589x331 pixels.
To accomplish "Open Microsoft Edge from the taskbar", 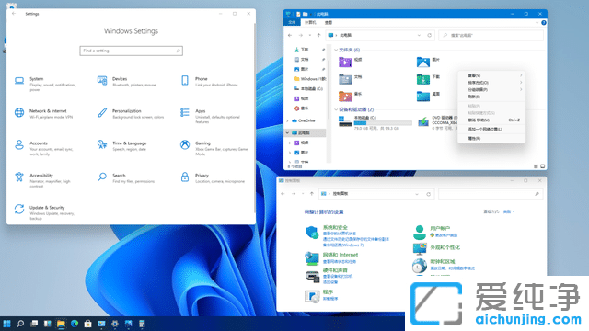I will (x=75, y=324).
